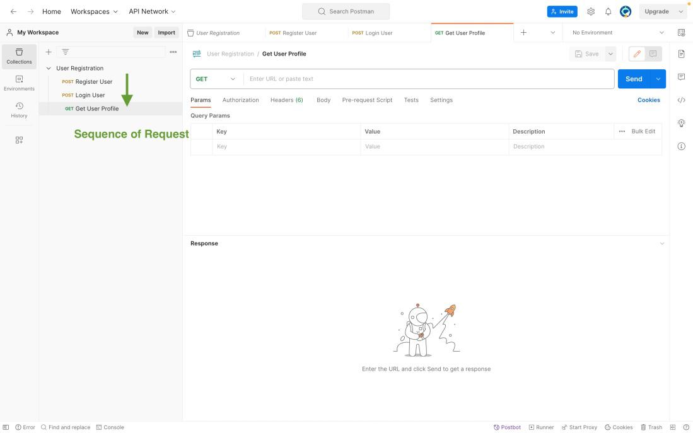The width and height of the screenshot is (693, 433).
Task: Open the help icon in status bar
Action: tap(686, 427)
